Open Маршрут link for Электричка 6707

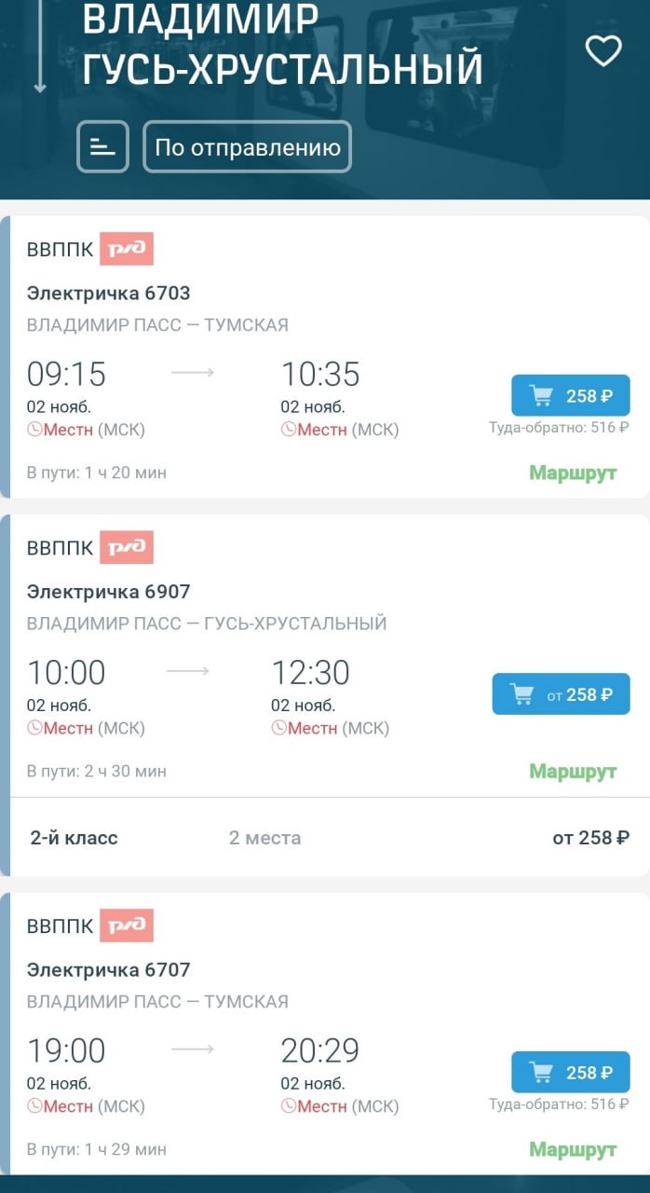[573, 1149]
